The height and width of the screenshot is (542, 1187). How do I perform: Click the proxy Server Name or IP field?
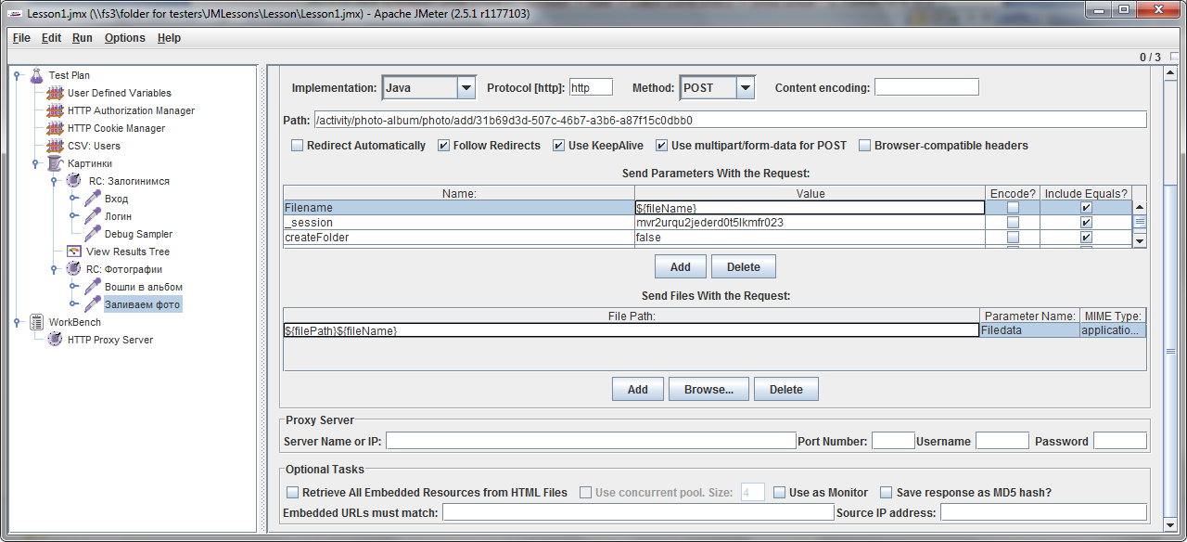(591, 441)
